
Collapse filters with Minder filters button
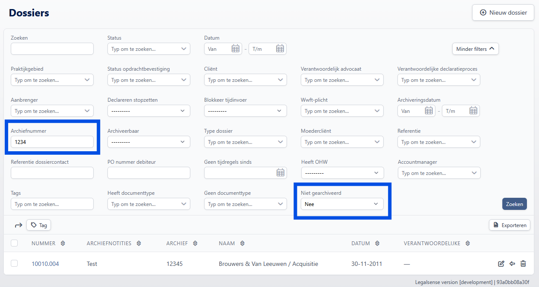coord(476,49)
